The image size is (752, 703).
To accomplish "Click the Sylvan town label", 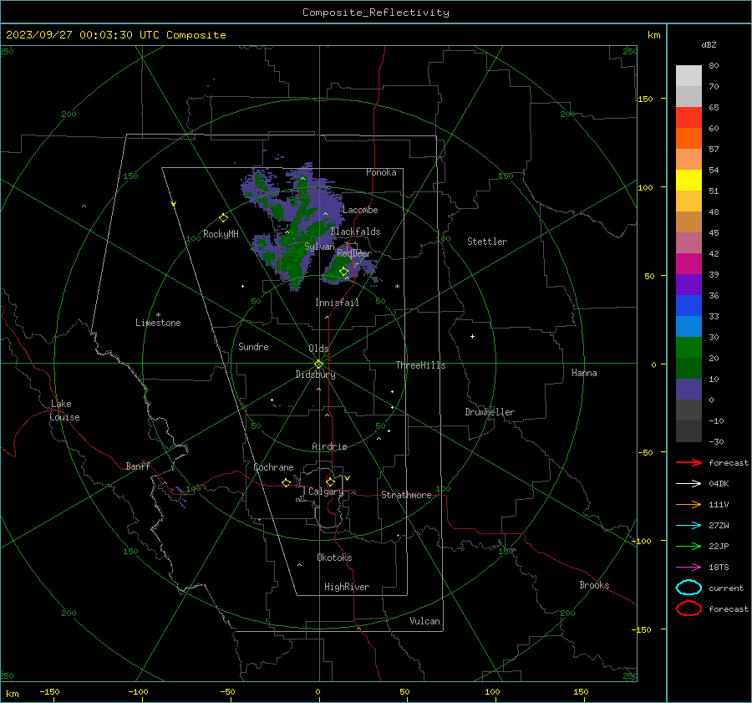I will (x=319, y=247).
